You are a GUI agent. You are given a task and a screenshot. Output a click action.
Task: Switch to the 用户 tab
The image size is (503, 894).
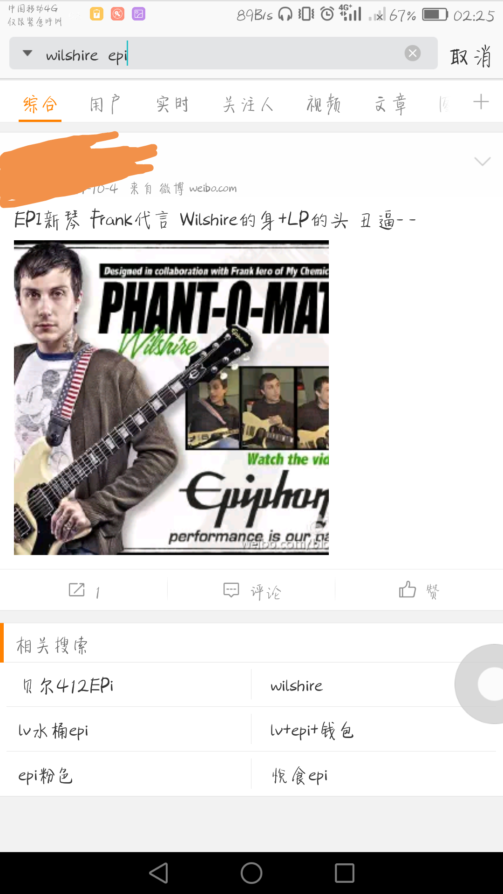(x=105, y=104)
